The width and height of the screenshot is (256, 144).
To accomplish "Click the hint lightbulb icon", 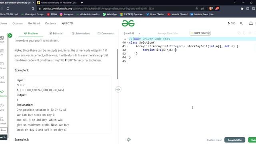I will [129, 140].
